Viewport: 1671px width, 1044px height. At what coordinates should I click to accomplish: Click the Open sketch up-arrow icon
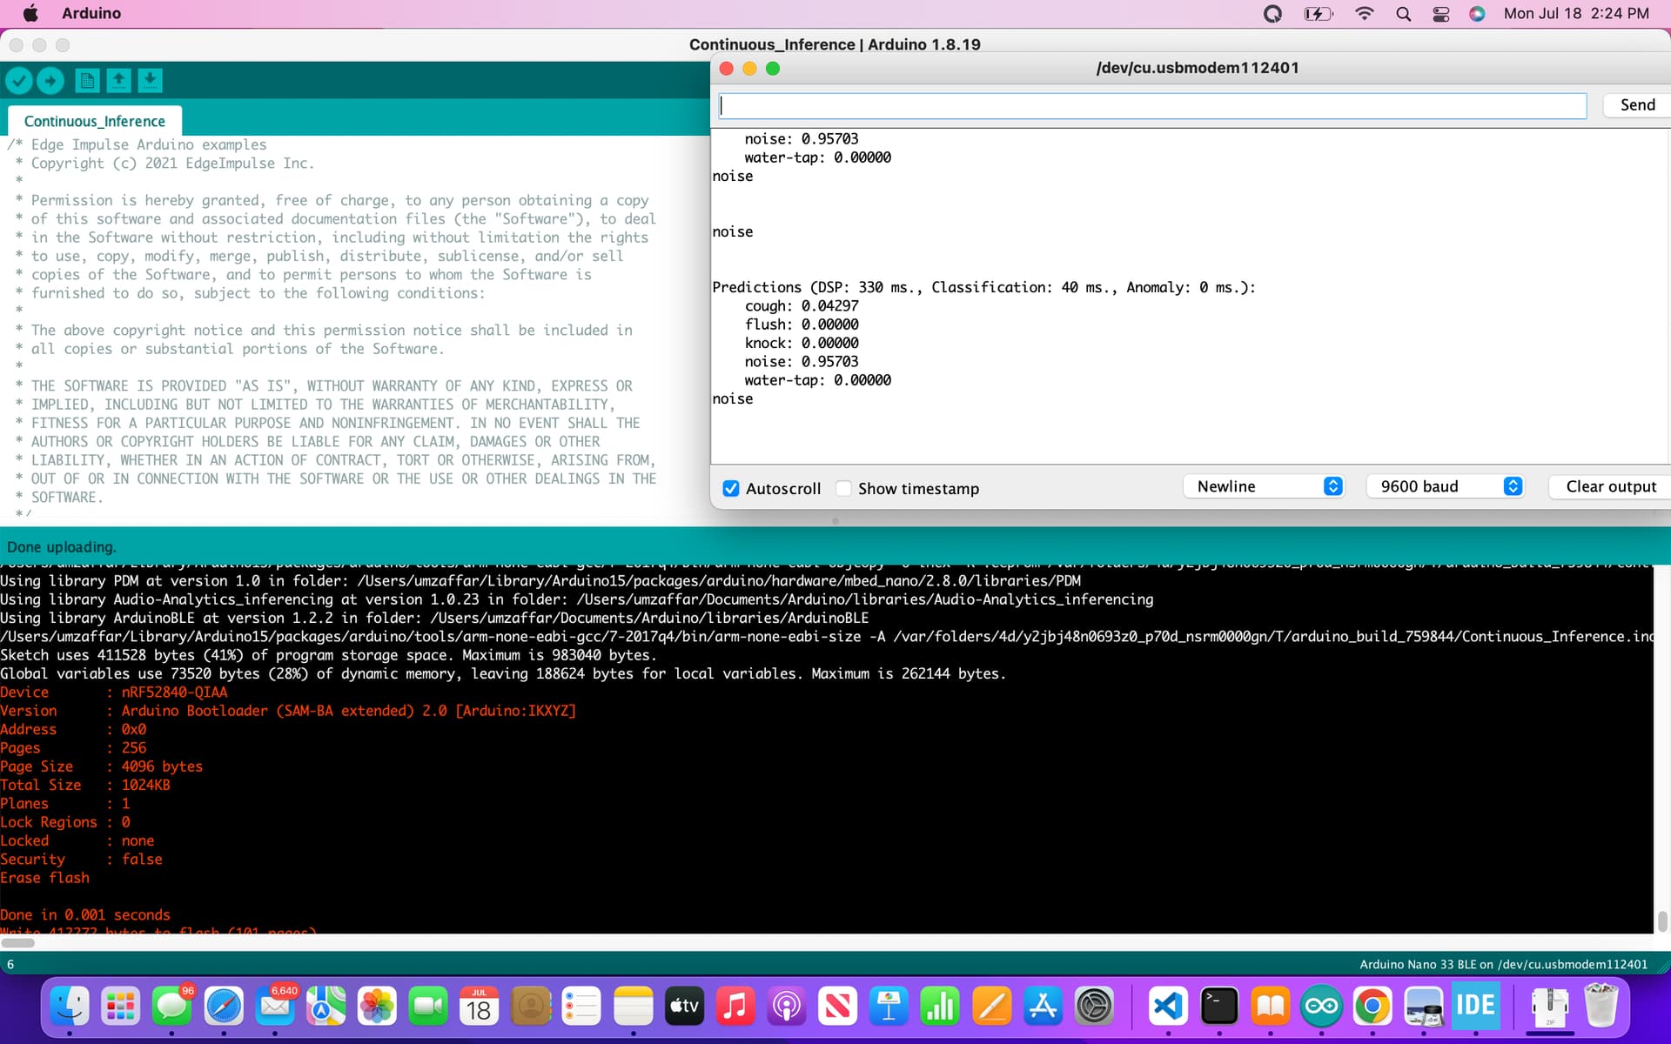[x=118, y=81]
